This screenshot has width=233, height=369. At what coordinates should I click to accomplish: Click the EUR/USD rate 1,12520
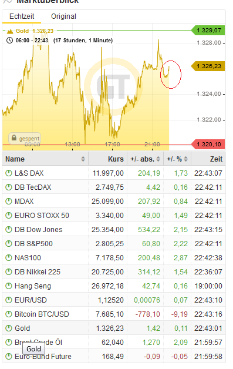(111, 300)
